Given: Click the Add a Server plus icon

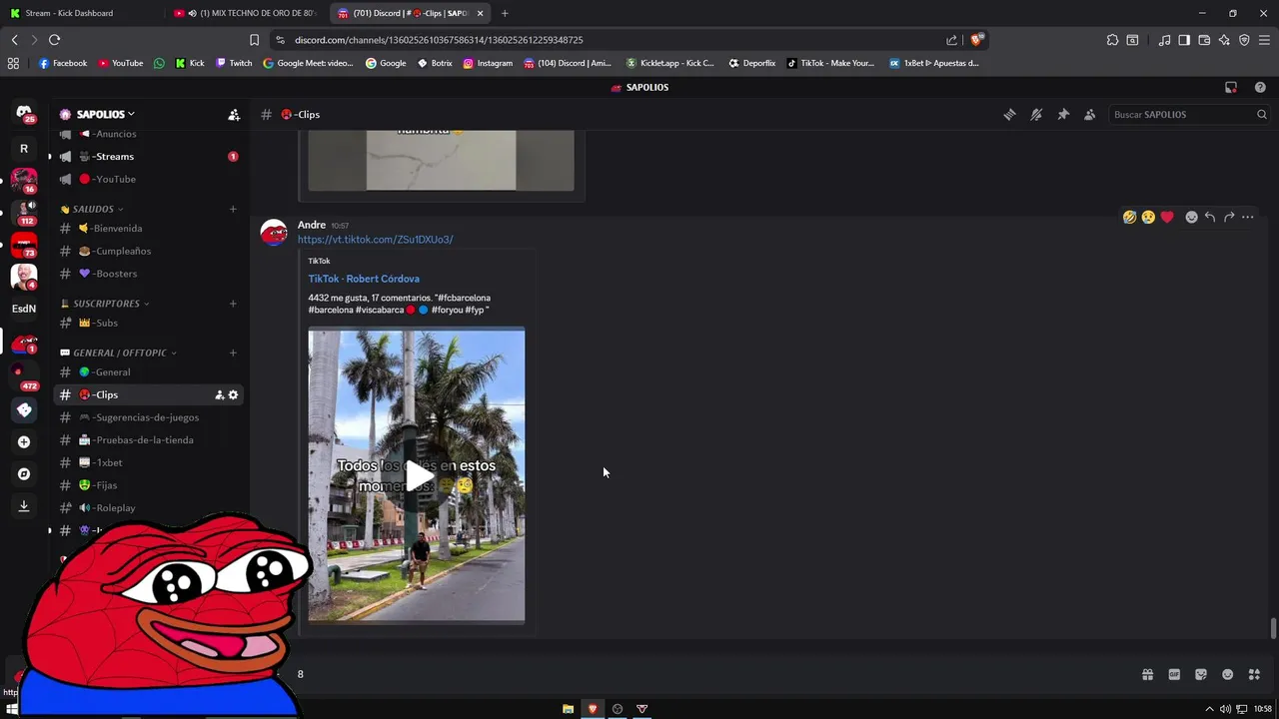Looking at the screenshot, I should click(x=24, y=441).
